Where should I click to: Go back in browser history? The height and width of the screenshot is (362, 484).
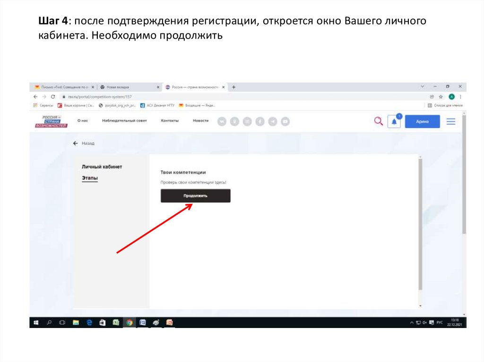[35, 97]
